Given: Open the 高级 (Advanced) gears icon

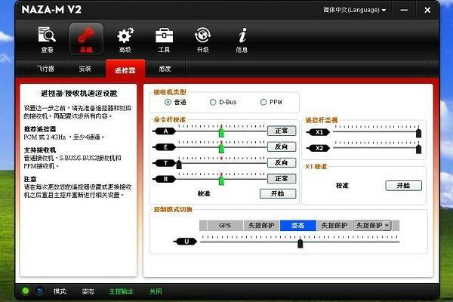Looking at the screenshot, I should (125, 39).
